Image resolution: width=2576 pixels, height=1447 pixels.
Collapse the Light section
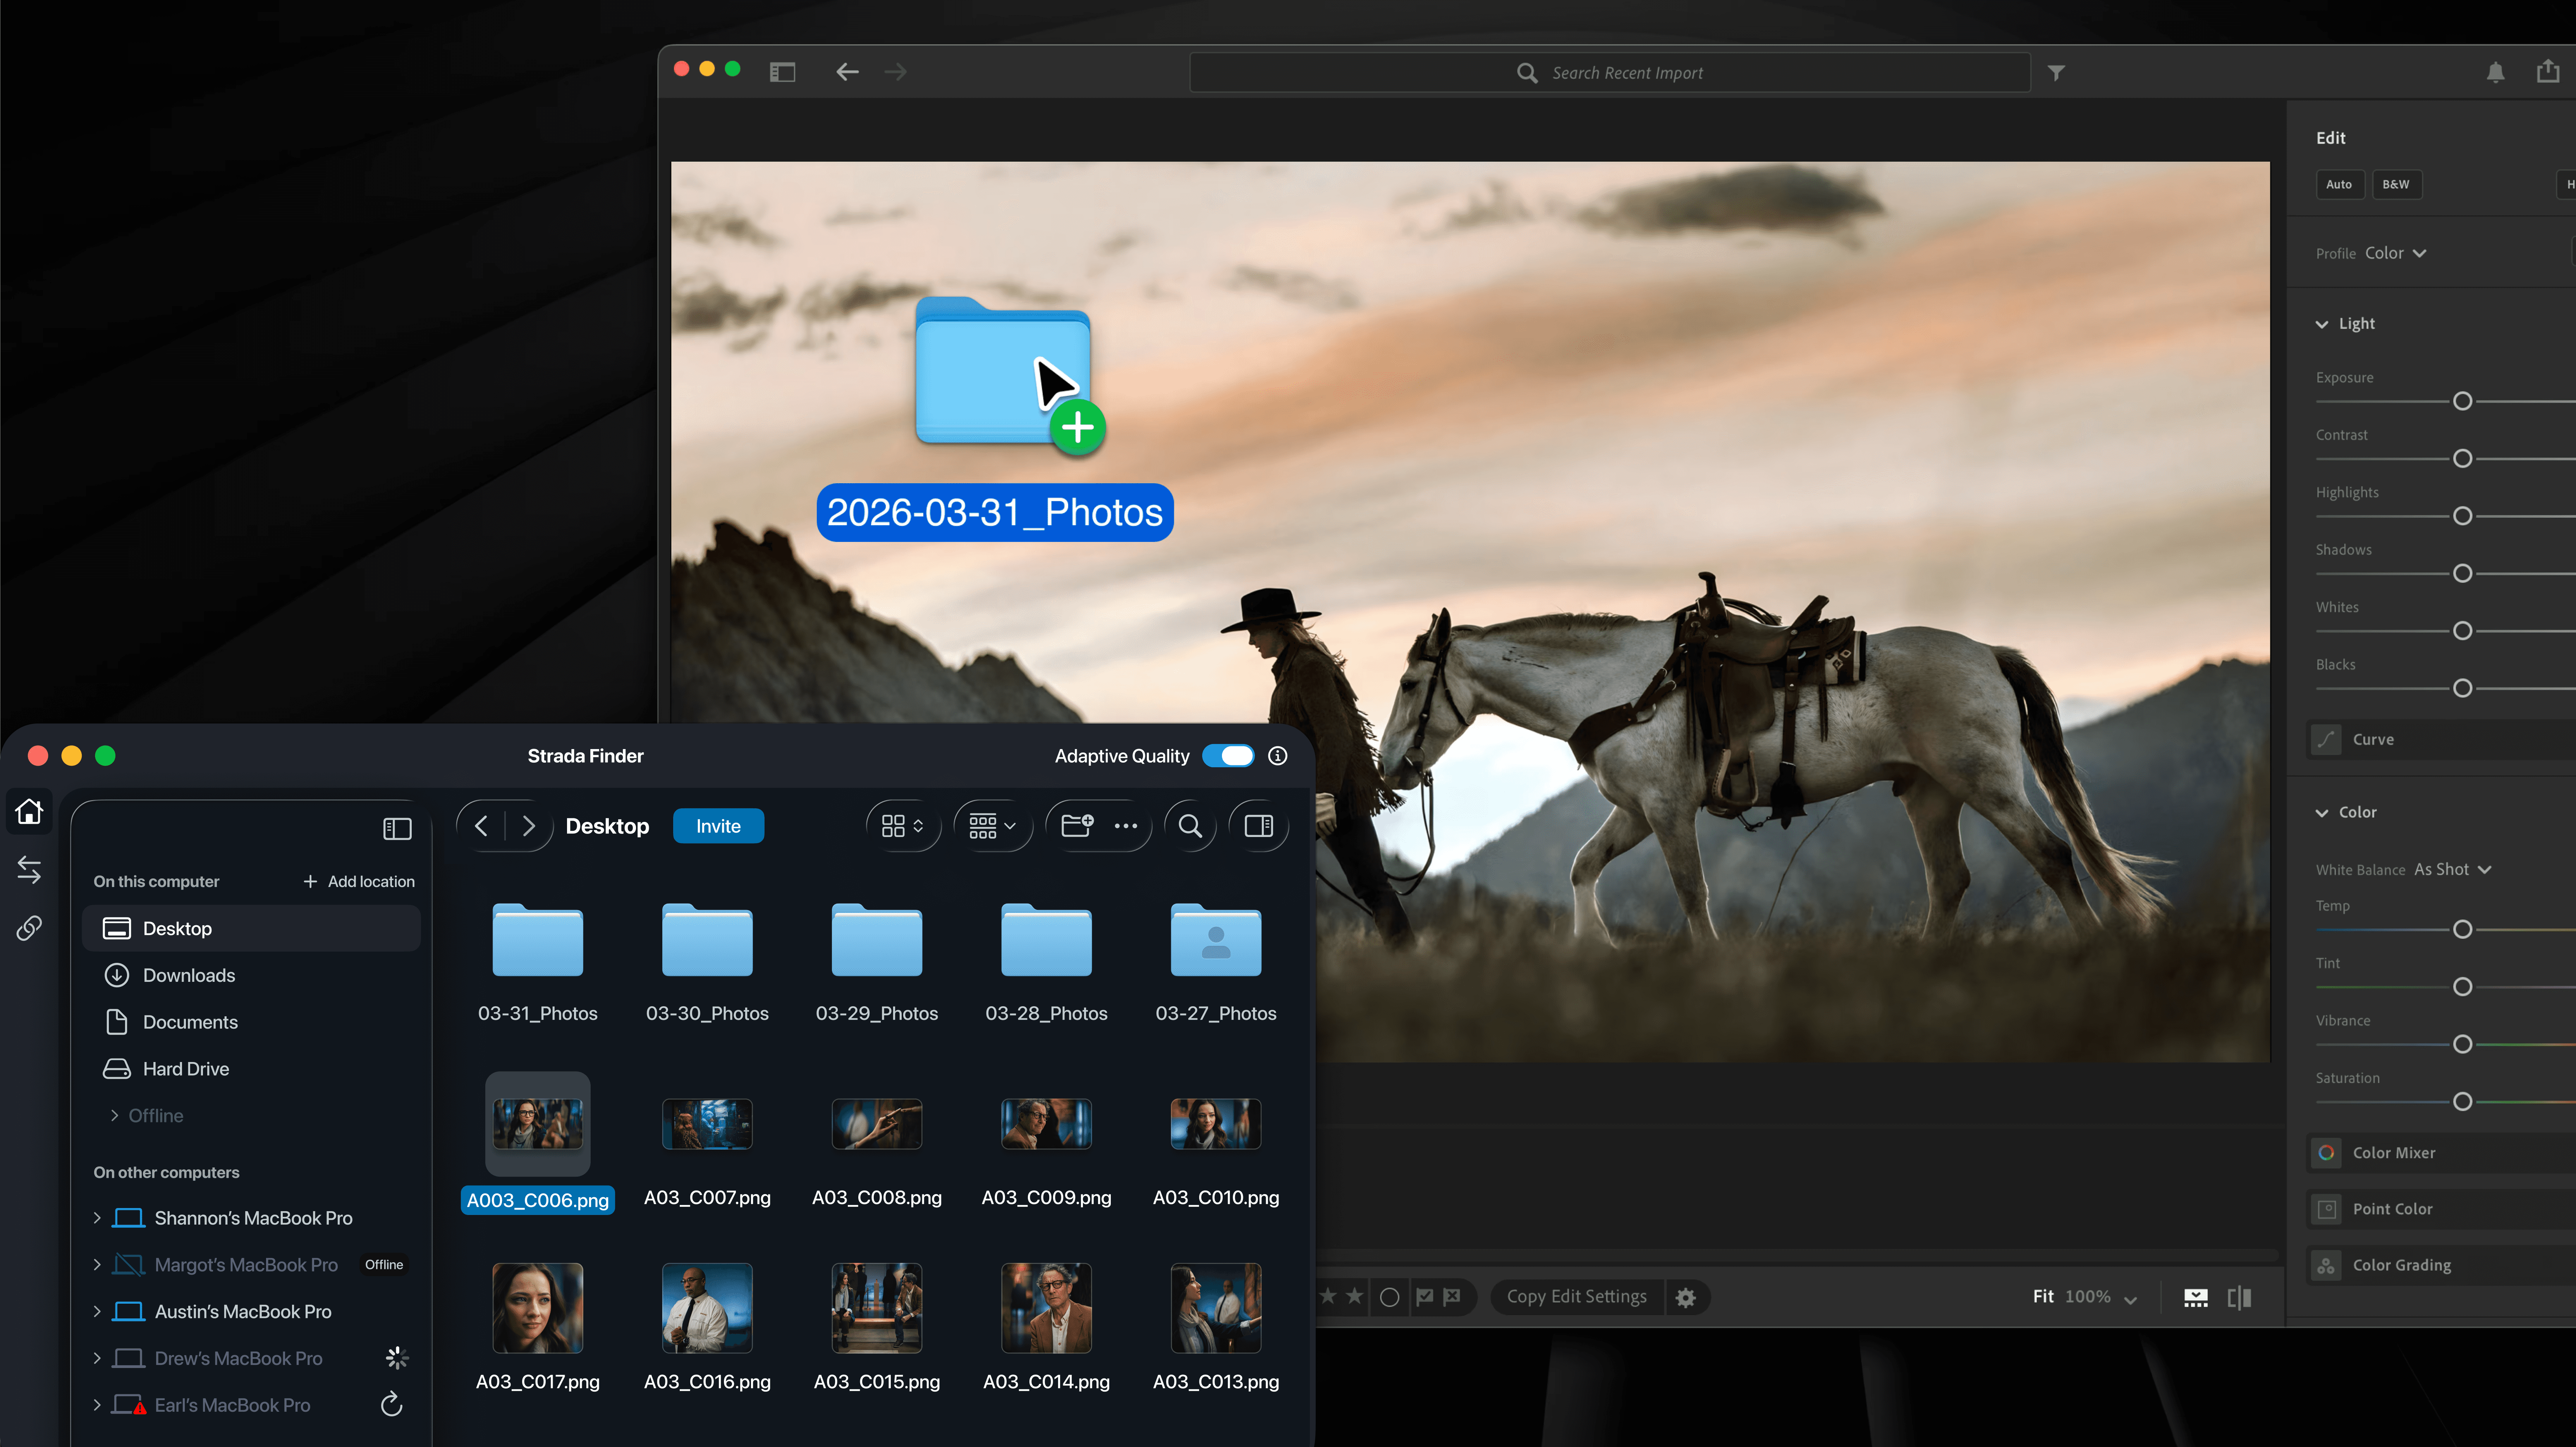click(x=2322, y=324)
